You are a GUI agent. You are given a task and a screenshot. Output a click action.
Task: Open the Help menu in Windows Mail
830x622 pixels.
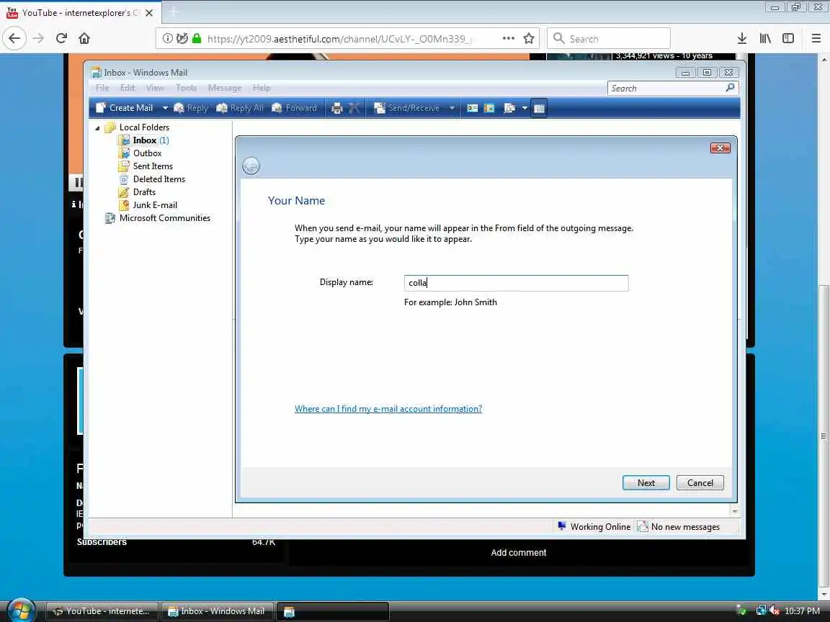coord(262,88)
